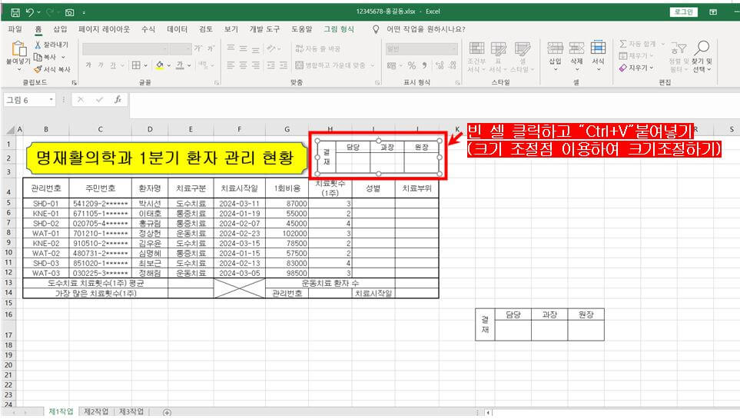Open 클립보드 group dialog launcher
Viewport: 740px width, 419px height.
(74, 83)
